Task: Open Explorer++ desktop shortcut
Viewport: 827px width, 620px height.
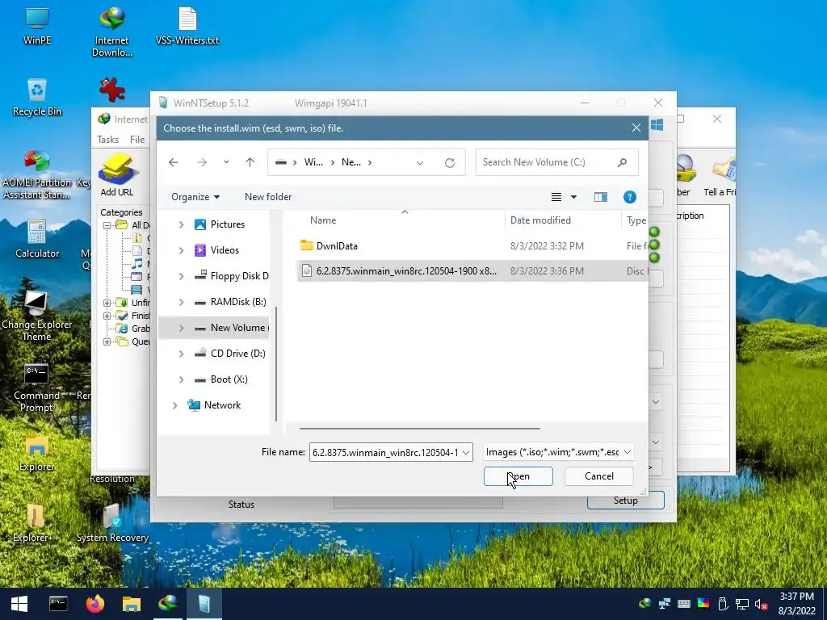Action: 36,523
